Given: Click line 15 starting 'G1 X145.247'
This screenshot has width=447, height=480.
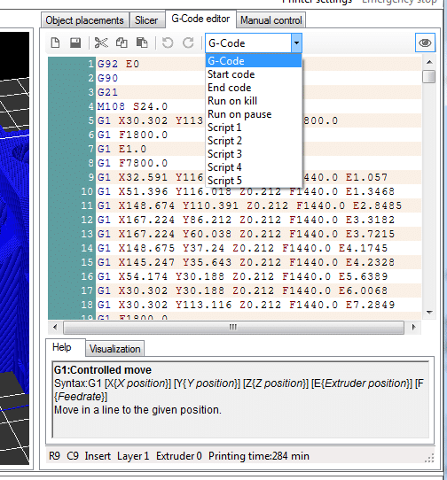Looking at the screenshot, I should pos(246,262).
